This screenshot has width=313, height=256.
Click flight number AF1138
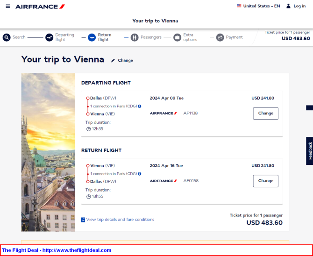[191, 113]
